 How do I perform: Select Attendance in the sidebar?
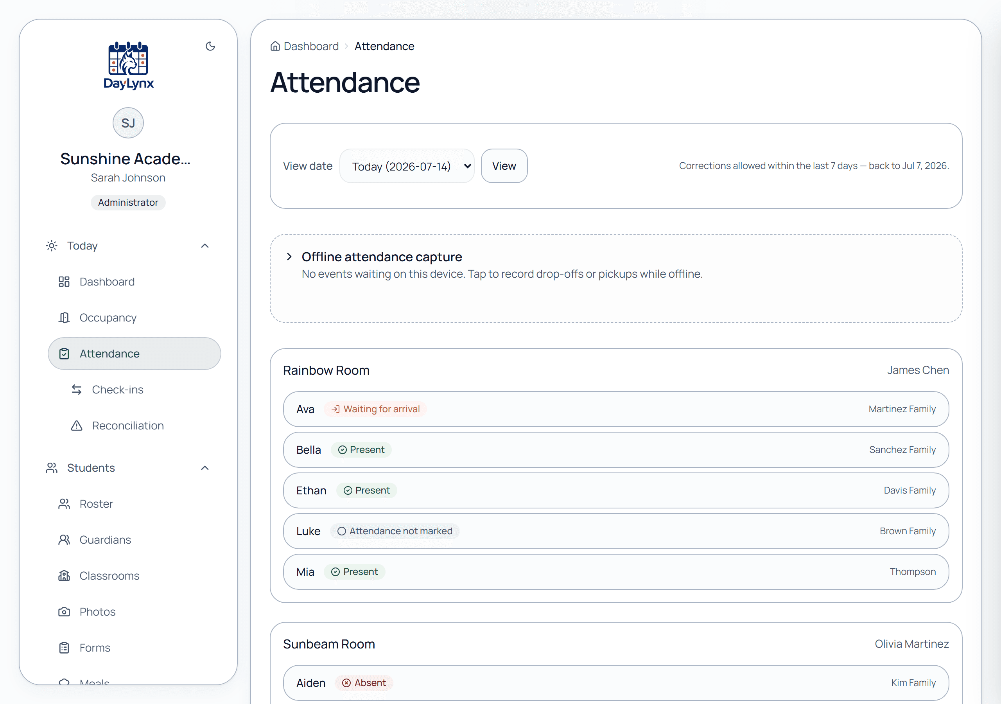pyautogui.click(x=134, y=354)
